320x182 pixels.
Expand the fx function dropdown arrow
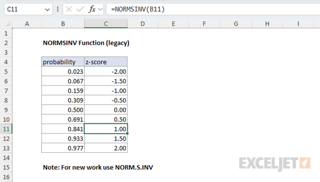tap(100, 10)
